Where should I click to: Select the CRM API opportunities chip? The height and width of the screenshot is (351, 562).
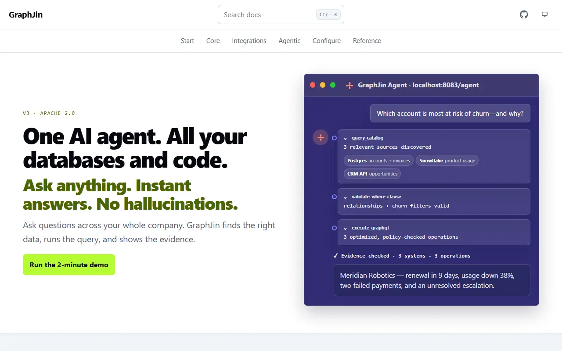tap(372, 174)
